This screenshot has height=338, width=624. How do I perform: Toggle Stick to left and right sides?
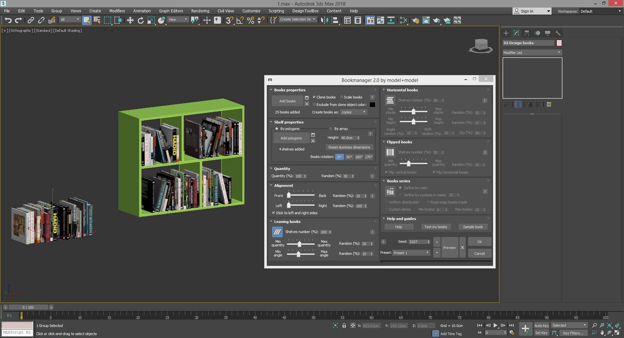tap(274, 213)
